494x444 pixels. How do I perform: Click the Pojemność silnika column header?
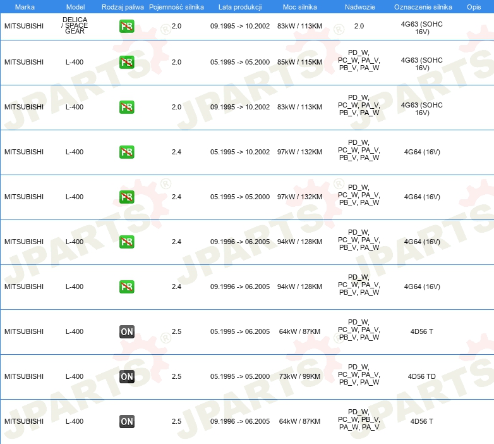[176, 7]
